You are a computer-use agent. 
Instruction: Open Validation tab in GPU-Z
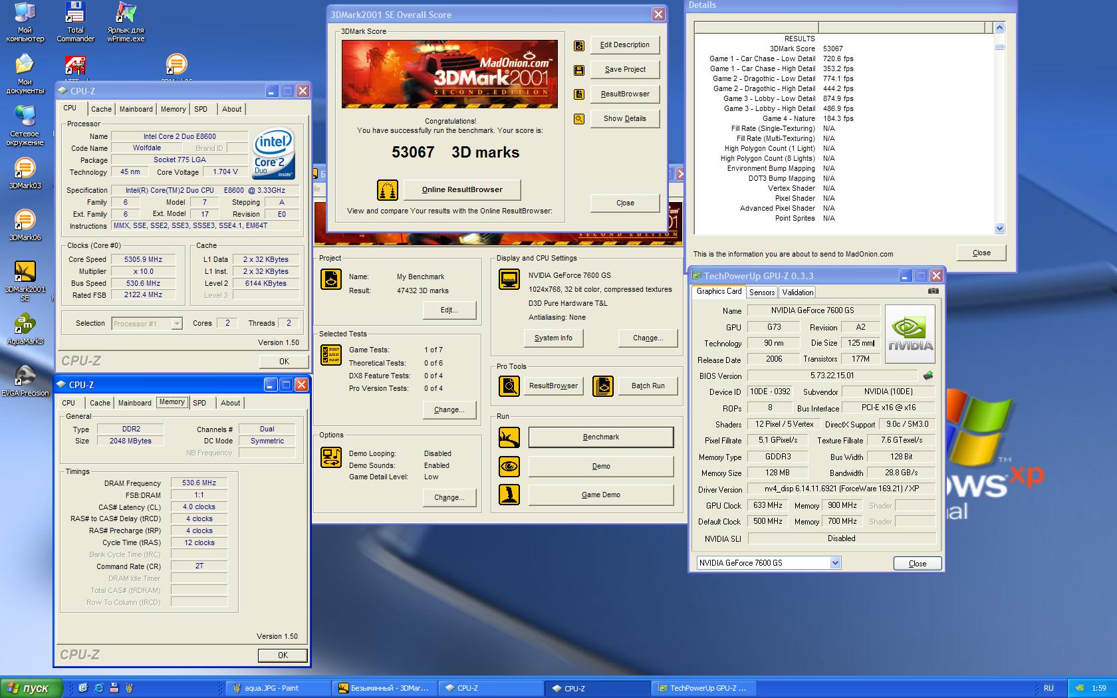coord(797,292)
